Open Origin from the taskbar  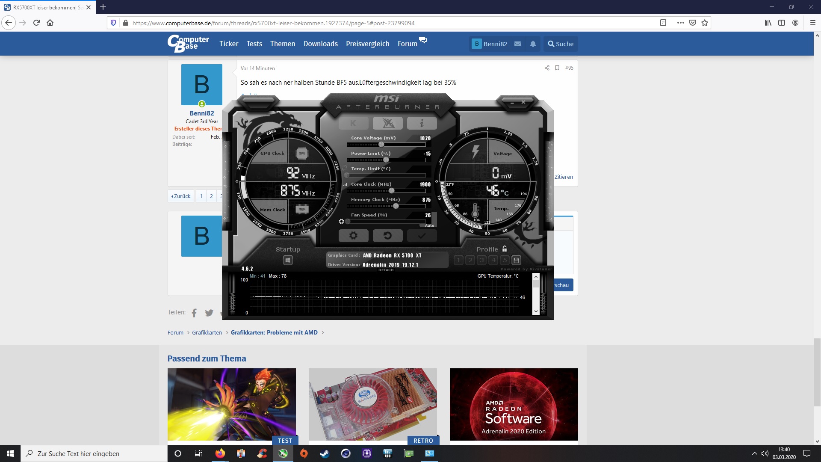coord(304,453)
